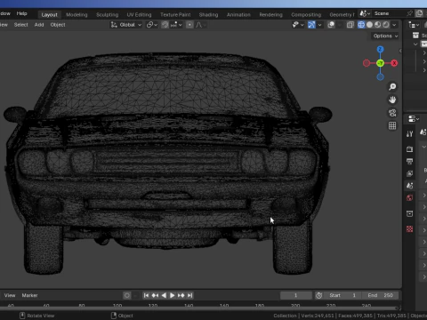Select rendered viewport shading icon
The image size is (427, 320).
click(386, 25)
